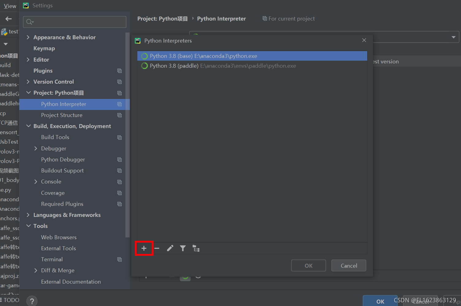Open Coverage settings
This screenshot has width=461, height=306.
53,193
